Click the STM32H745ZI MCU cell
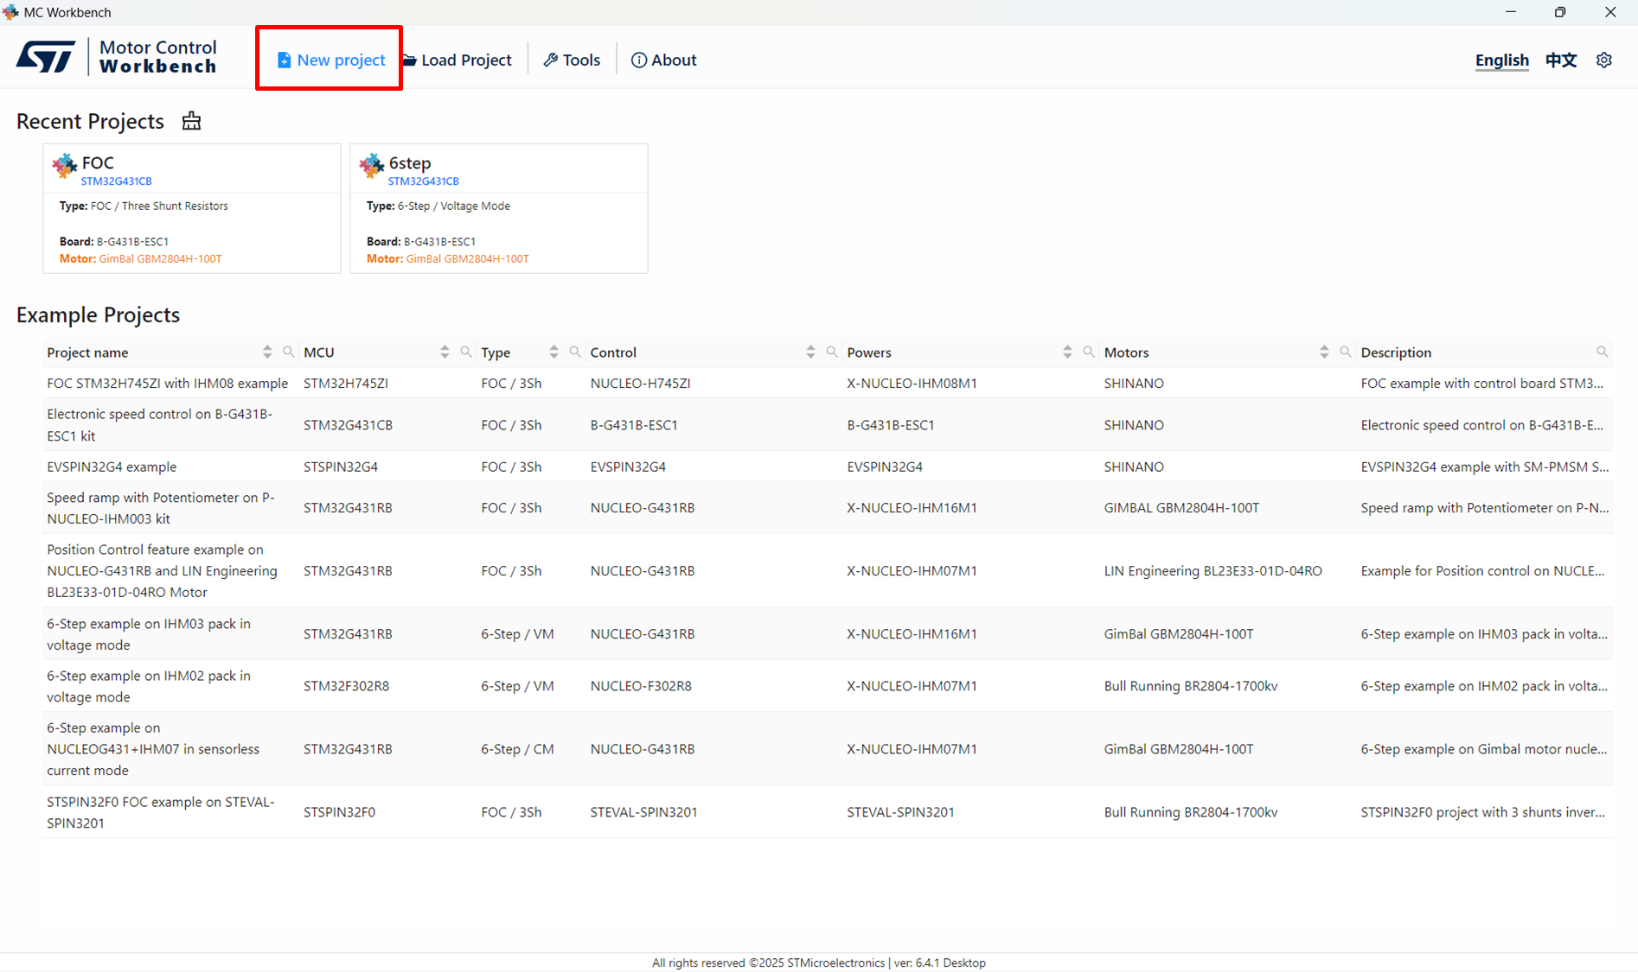Screen dimensions: 1638x972 coord(346,383)
